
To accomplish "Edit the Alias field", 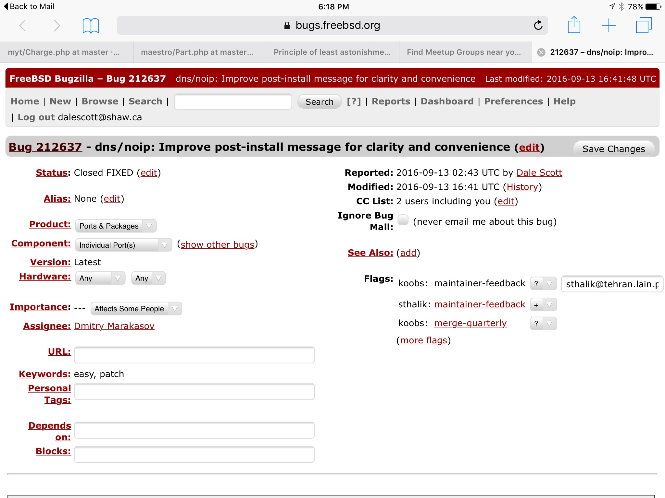I will click(112, 198).
